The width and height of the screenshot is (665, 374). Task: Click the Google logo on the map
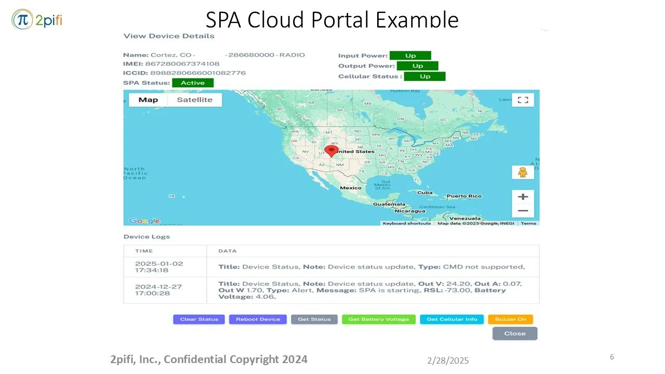point(144,221)
